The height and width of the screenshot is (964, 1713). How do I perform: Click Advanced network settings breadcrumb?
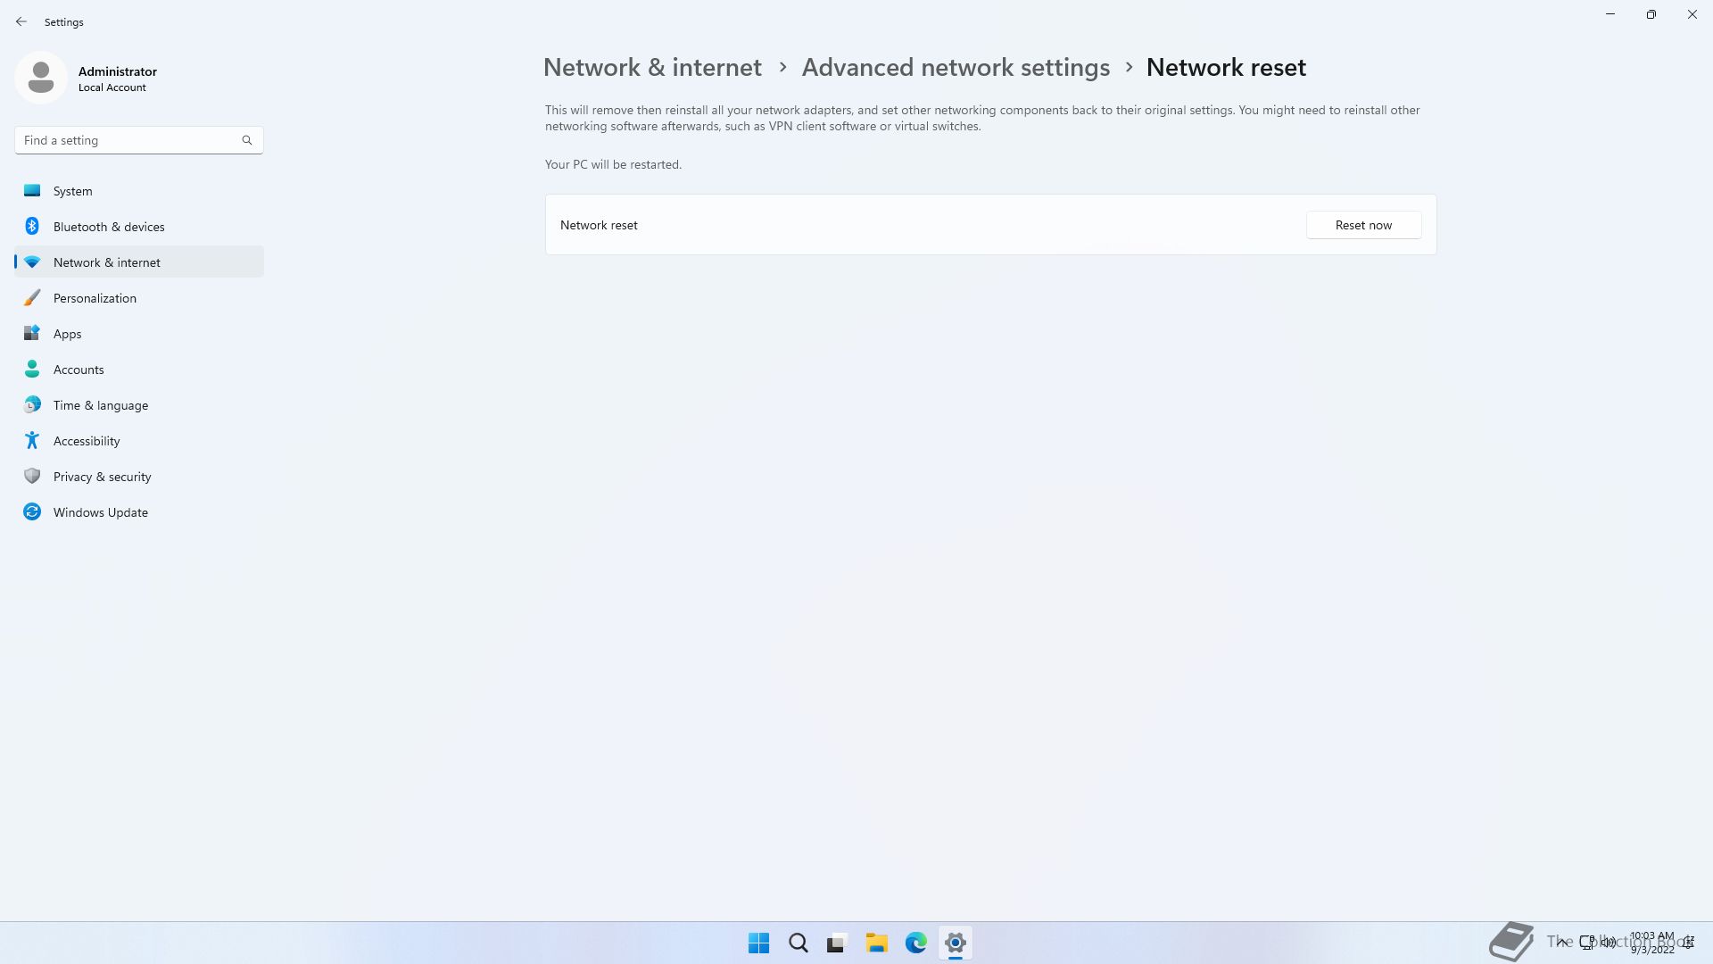[956, 67]
